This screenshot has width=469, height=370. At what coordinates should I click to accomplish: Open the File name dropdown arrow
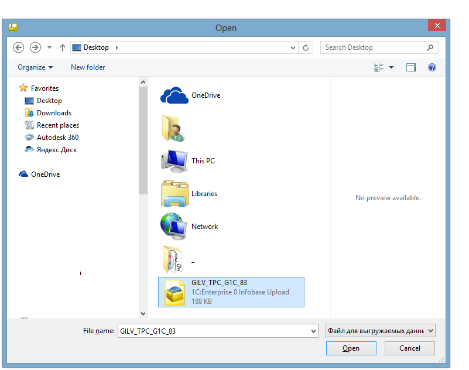click(x=313, y=331)
